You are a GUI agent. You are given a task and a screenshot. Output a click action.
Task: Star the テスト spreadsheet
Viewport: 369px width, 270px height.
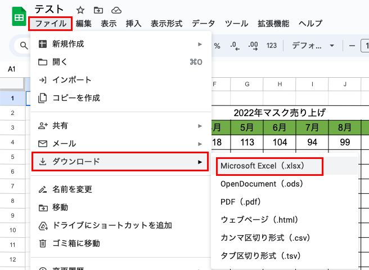(80, 10)
